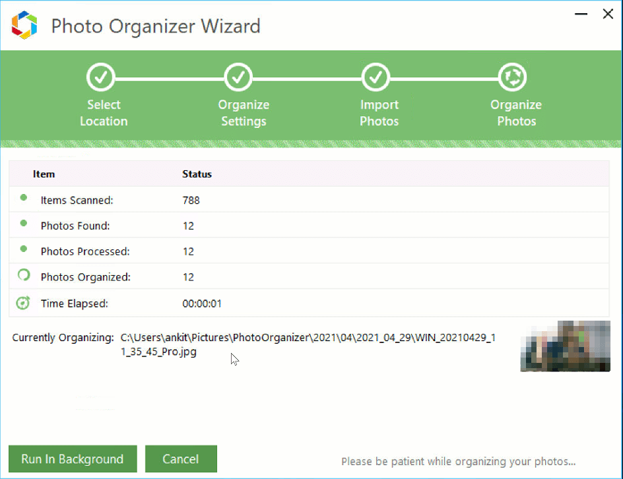This screenshot has width=623, height=479.
Task: Close the Photo Organizer Wizard window
Action: pos(608,14)
